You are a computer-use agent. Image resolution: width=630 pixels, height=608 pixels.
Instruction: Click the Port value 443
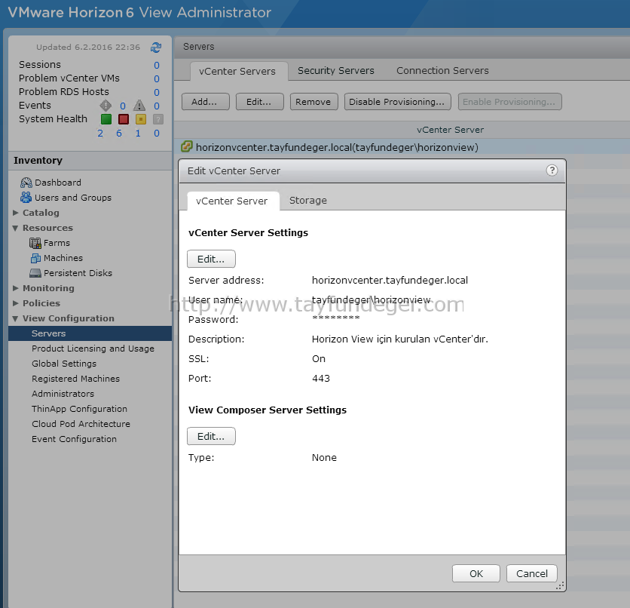click(320, 379)
